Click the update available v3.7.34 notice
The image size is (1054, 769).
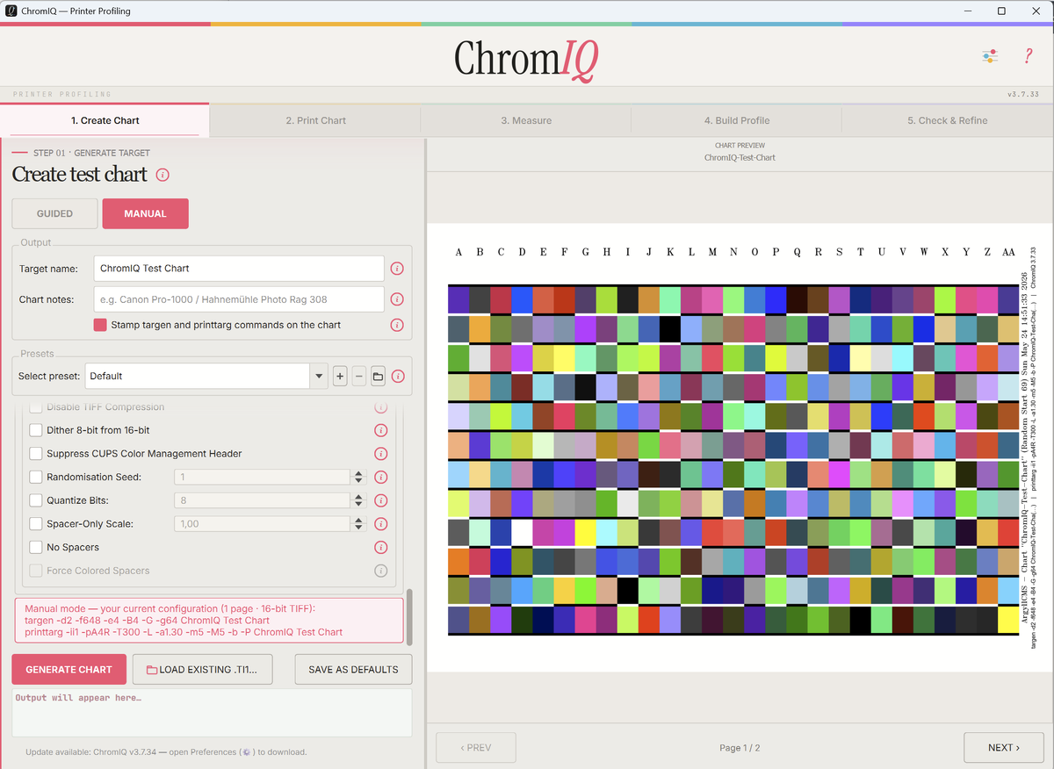pyautogui.click(x=166, y=752)
